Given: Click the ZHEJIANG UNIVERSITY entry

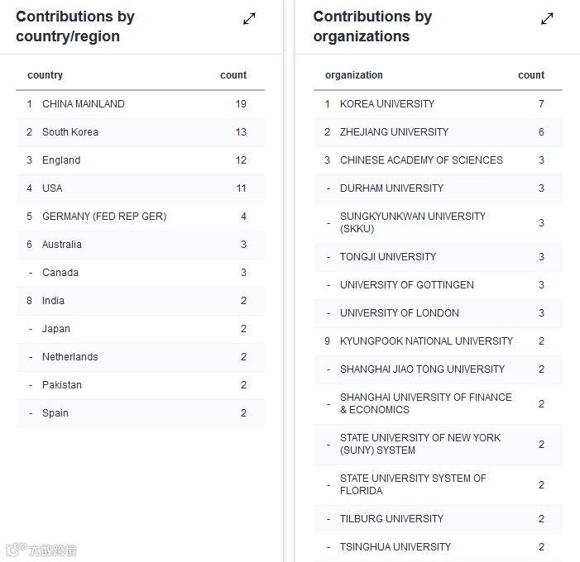Looking at the screenshot, I should [x=394, y=132].
